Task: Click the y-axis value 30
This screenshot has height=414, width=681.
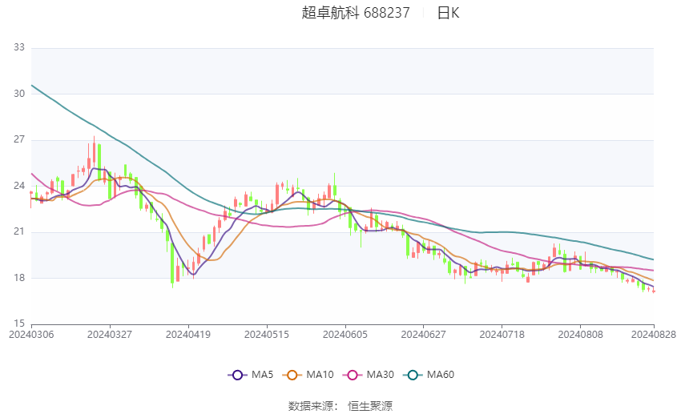Action: pos(19,94)
